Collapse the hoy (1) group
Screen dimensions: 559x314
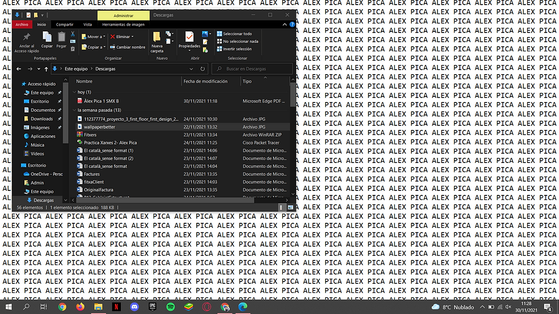[x=75, y=92]
